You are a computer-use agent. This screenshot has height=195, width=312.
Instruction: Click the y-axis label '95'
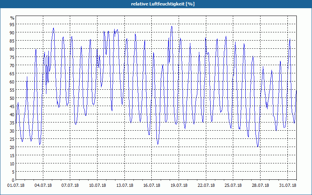coord(12,25)
